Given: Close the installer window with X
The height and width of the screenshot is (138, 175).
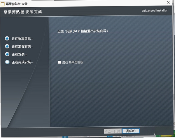Looking at the screenshot, I should pos(168,2).
